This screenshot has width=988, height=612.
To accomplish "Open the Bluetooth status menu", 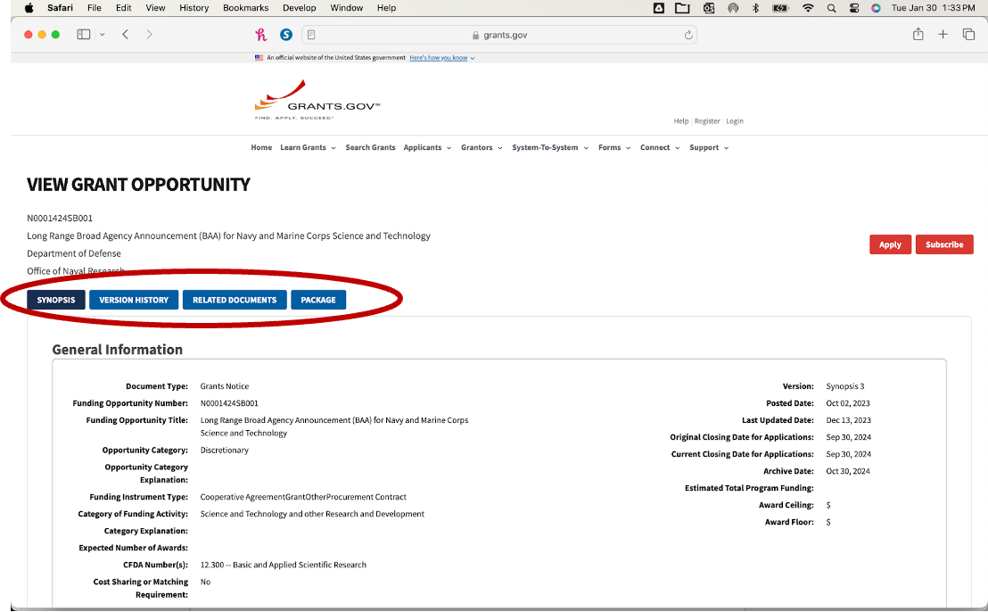I will point(755,8).
